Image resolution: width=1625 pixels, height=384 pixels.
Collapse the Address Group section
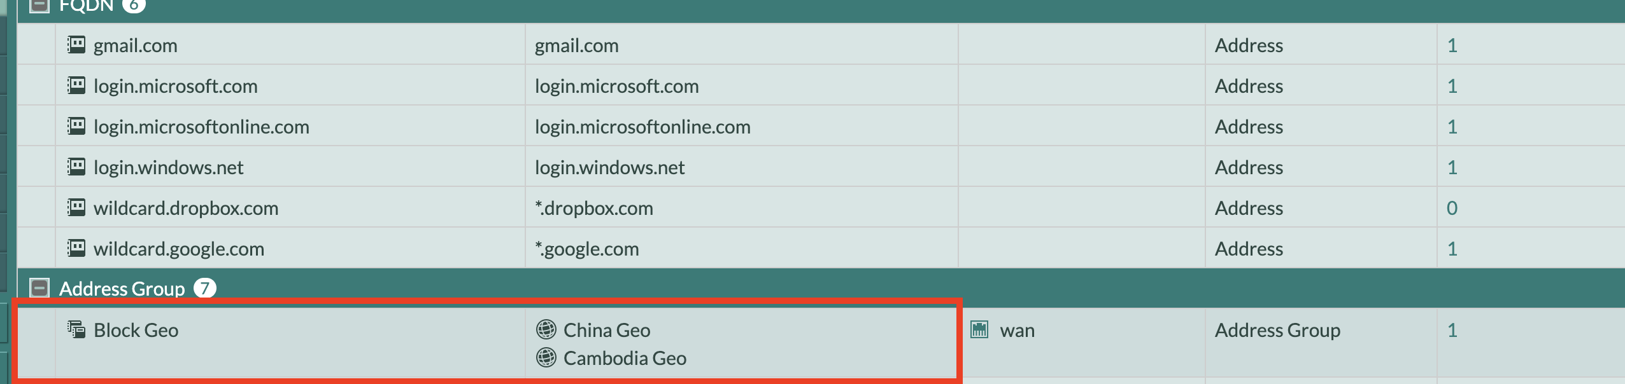click(x=39, y=288)
